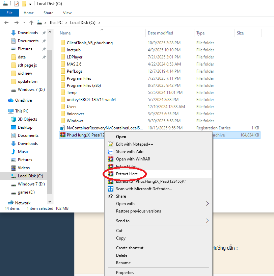Click the Back arrow in Explorer toolbar
The image size is (274, 276).
[x=6, y=23]
